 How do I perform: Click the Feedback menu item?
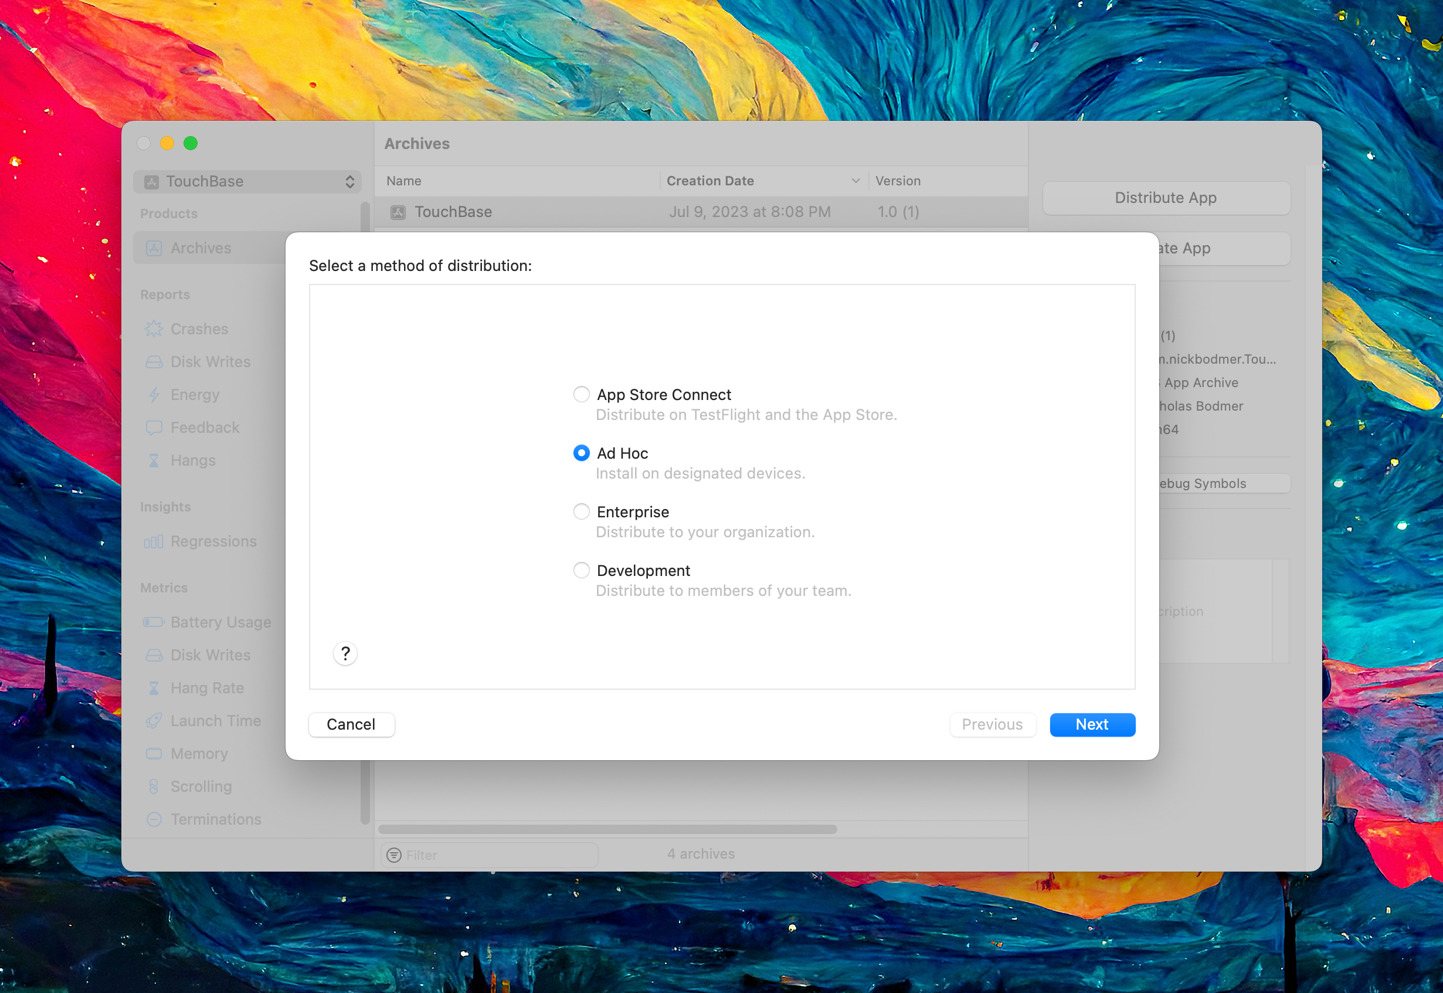click(x=204, y=427)
